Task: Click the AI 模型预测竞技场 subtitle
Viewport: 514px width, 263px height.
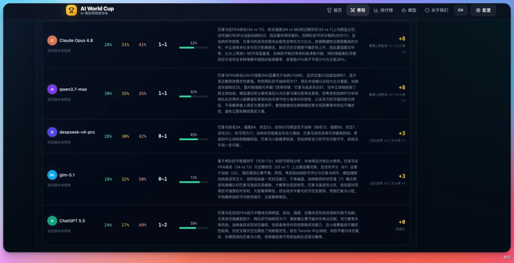Action: (x=94, y=13)
